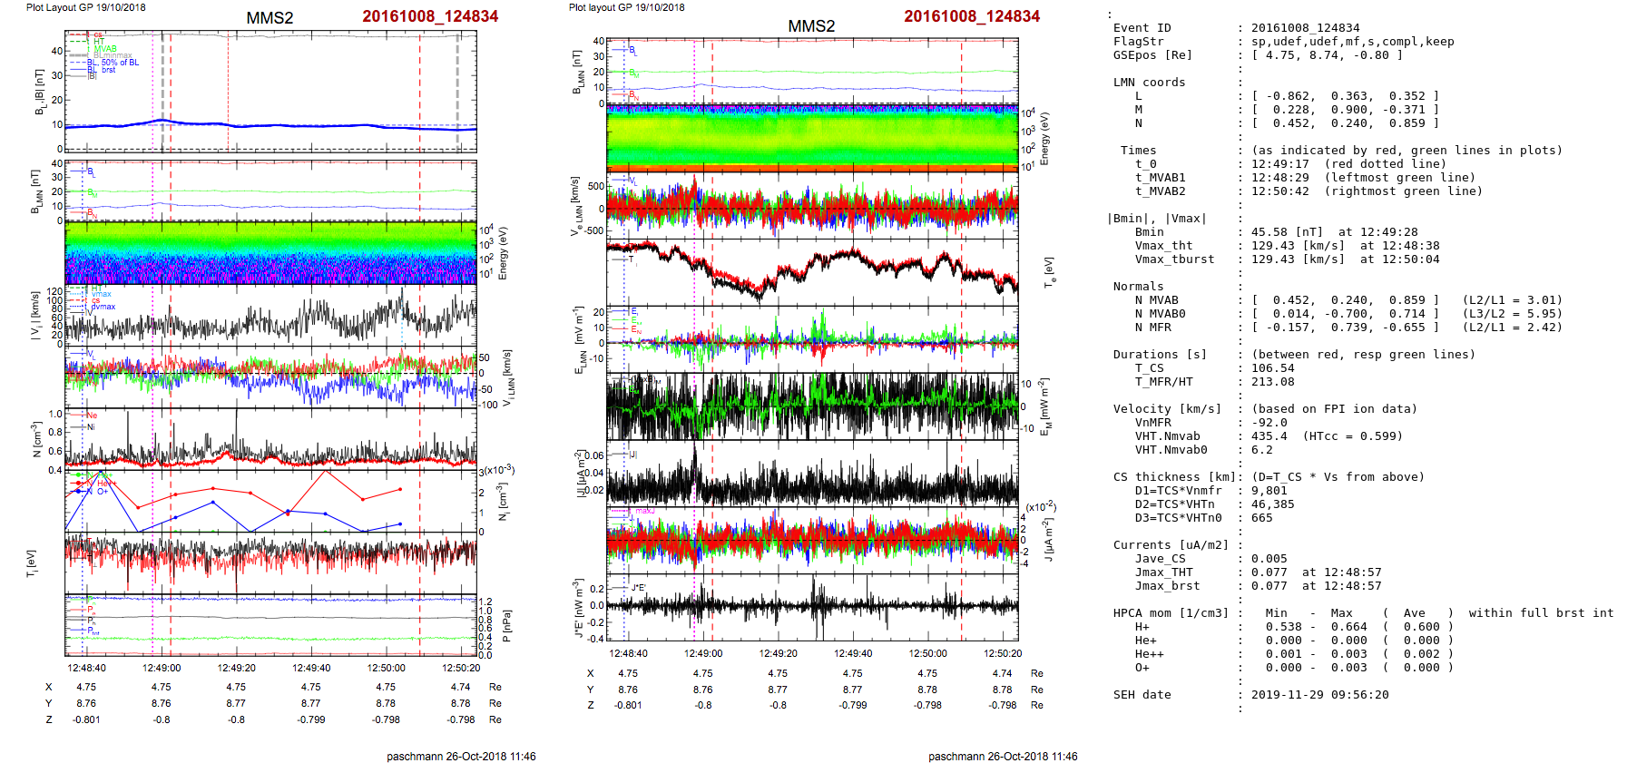
Task: Click the 12:49:00 time tick on the left plot
Action: [x=162, y=668]
